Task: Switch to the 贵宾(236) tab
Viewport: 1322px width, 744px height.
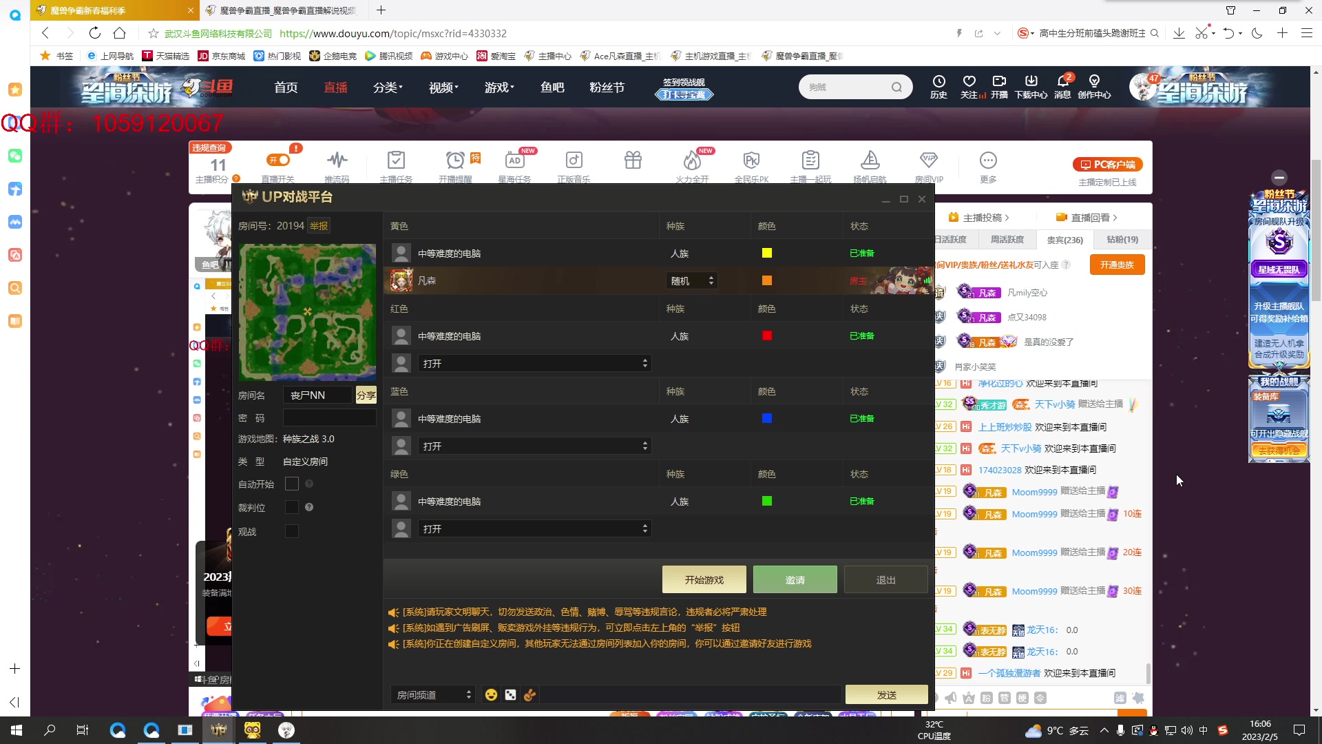Action: 1064,240
